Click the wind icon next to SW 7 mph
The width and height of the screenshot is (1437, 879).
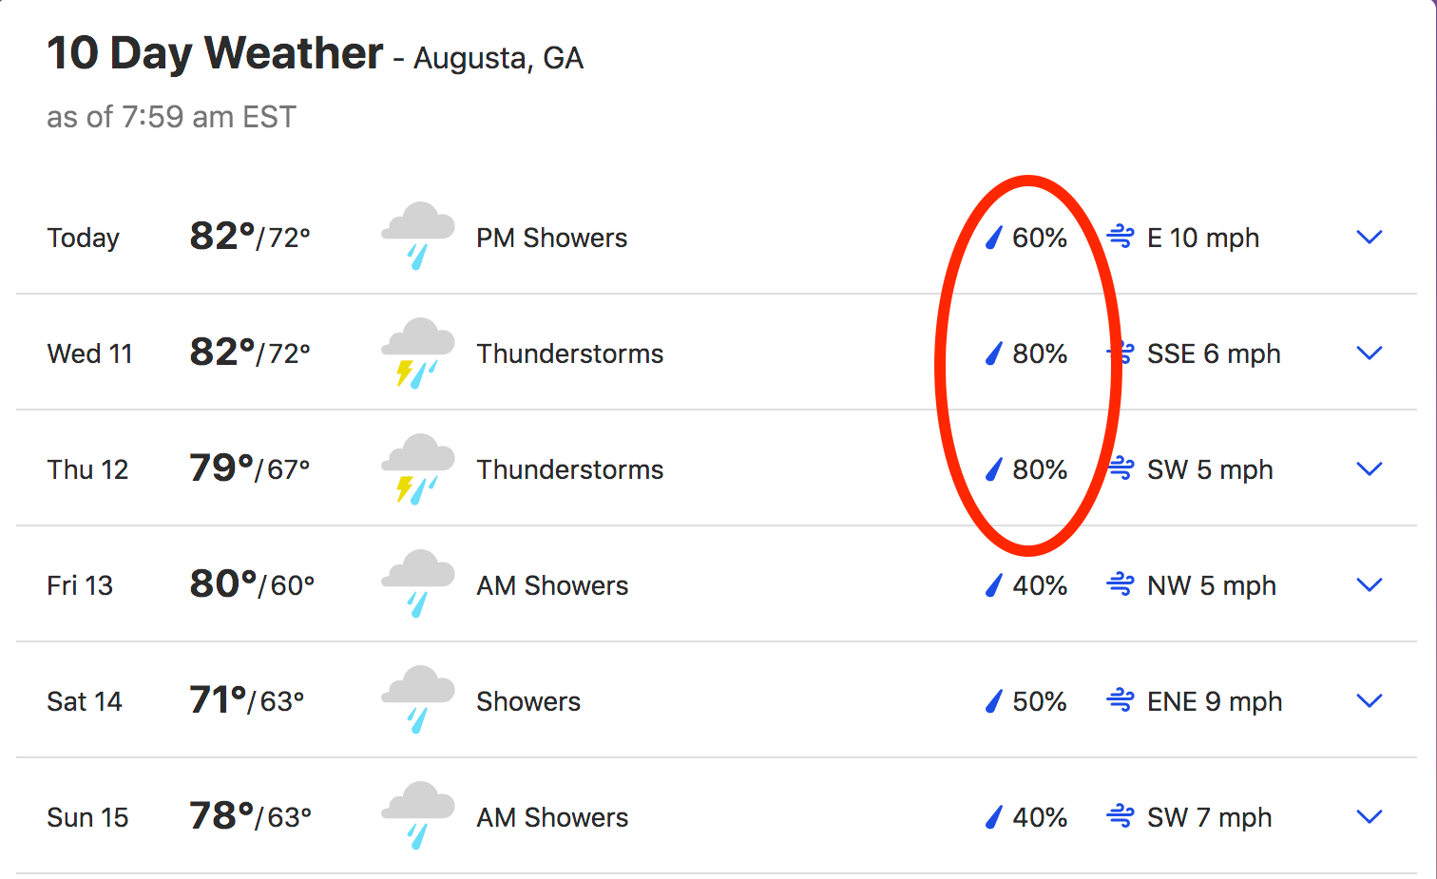click(x=1121, y=816)
